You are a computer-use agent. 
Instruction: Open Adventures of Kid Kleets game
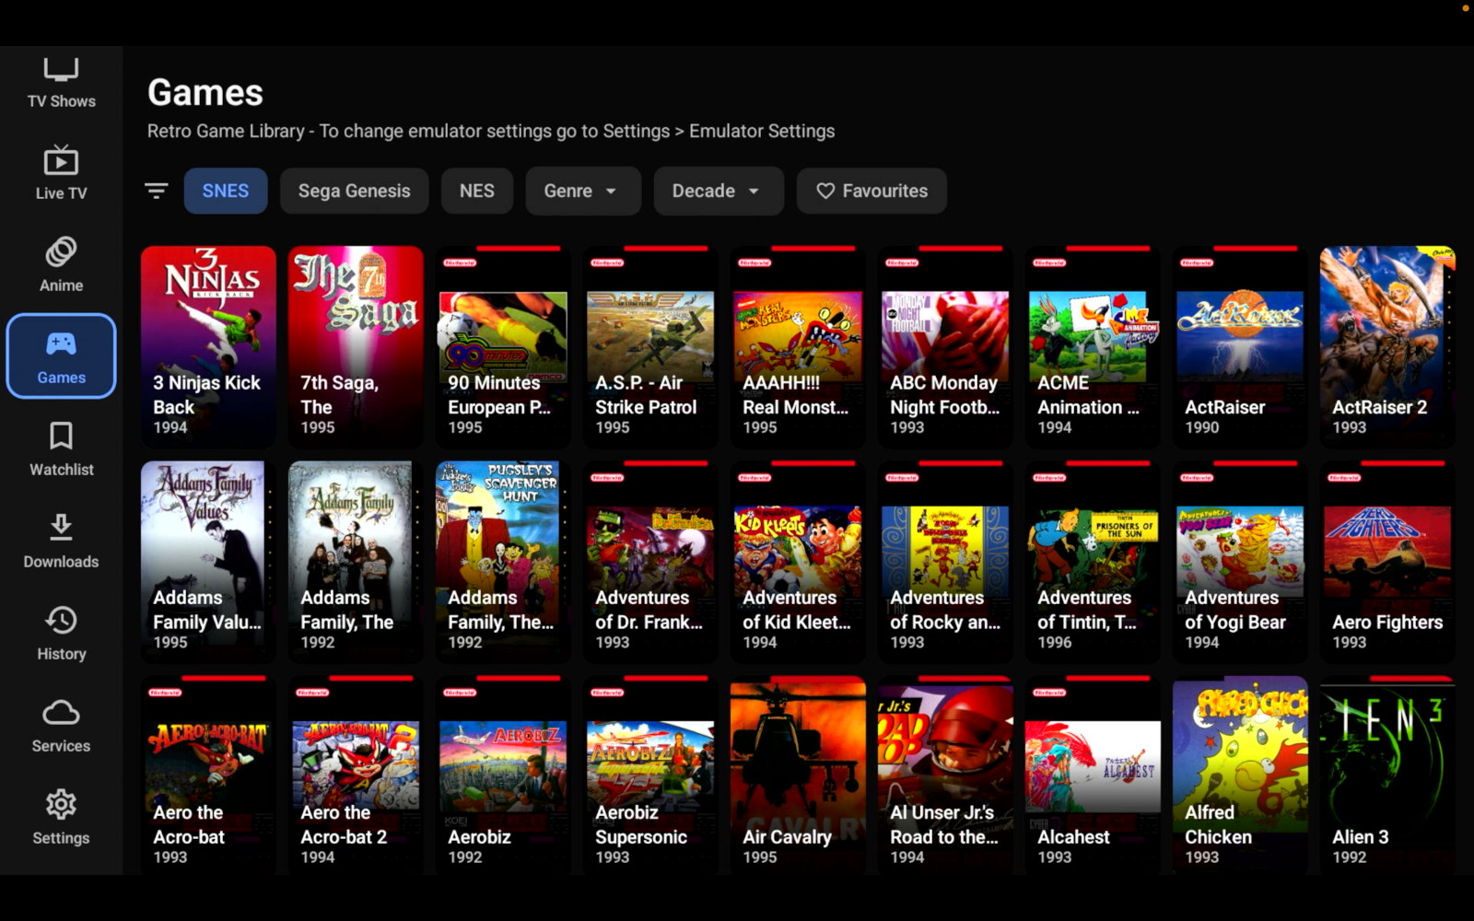[798, 562]
